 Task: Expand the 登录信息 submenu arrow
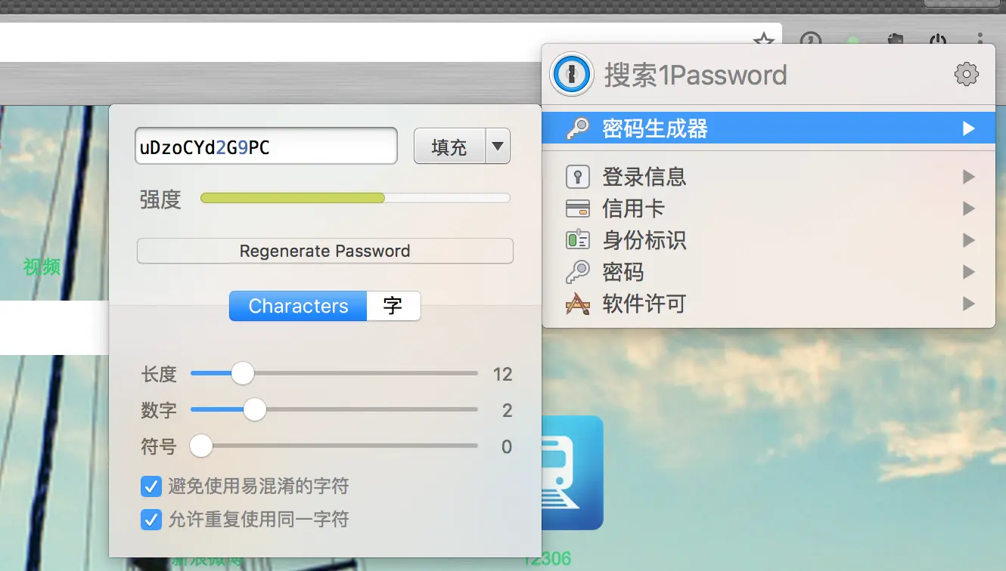click(x=969, y=177)
